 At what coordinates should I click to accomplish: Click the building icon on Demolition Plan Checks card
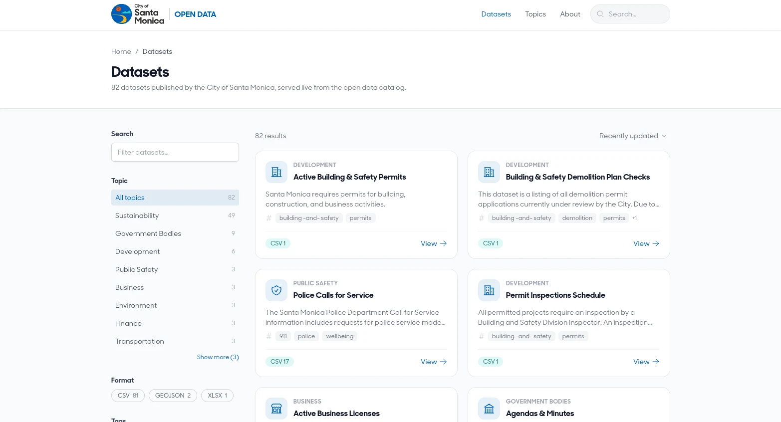(489, 172)
